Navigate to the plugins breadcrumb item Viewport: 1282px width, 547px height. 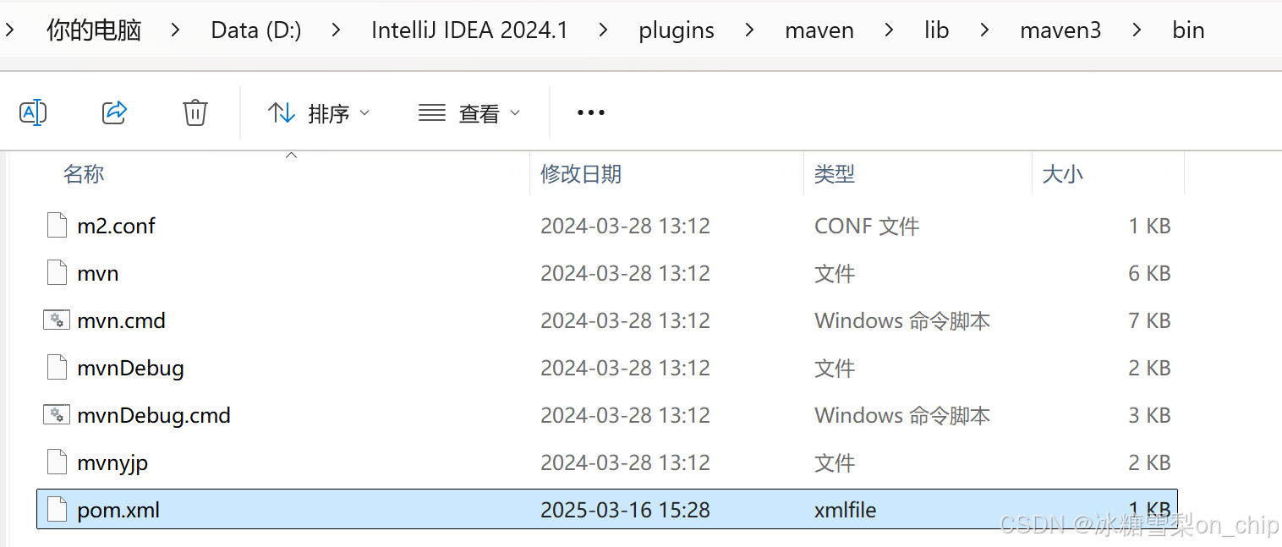click(x=676, y=30)
